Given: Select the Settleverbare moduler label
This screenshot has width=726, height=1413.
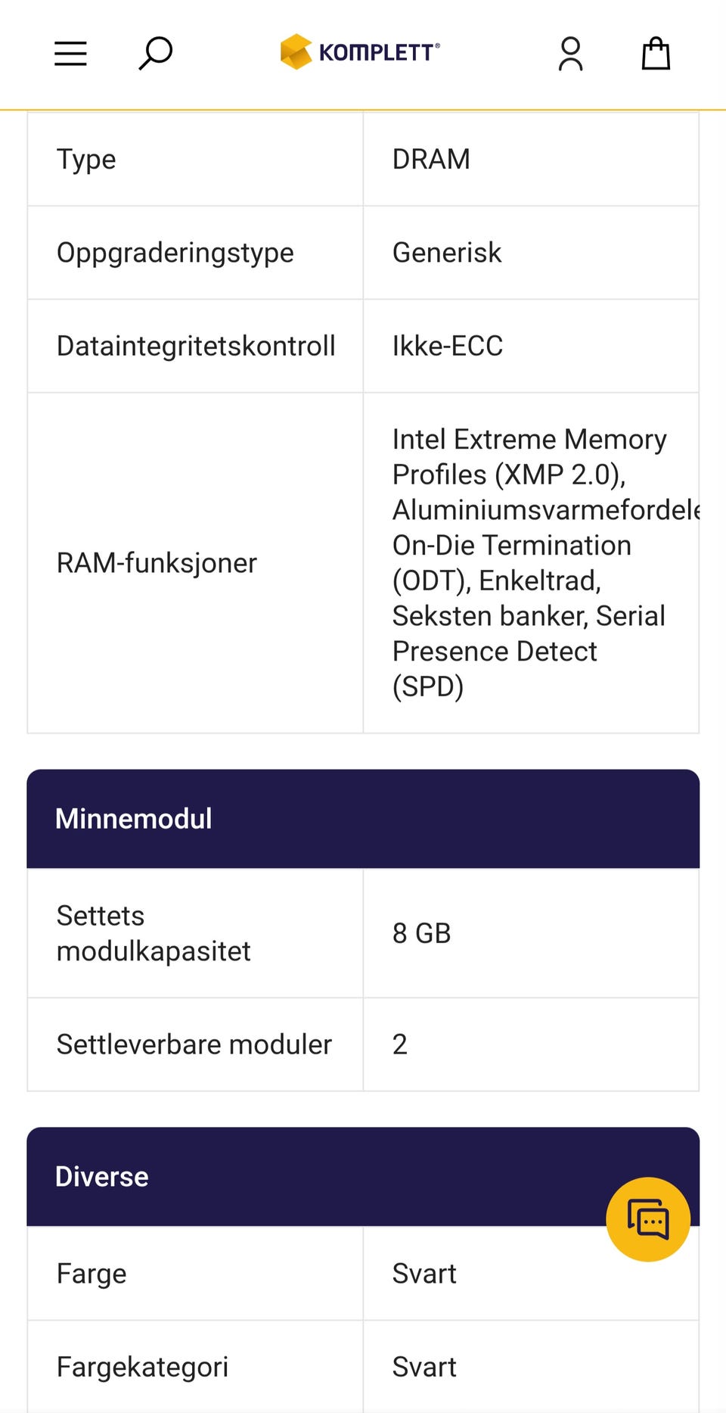Looking at the screenshot, I should point(194,1044).
